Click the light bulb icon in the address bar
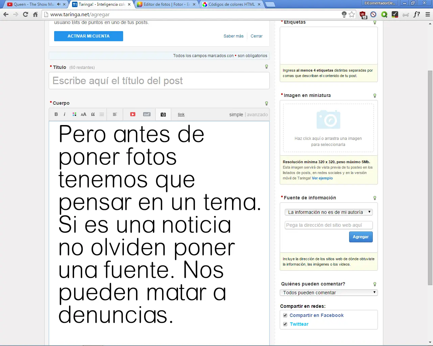This screenshot has height=346, width=433. (x=344, y=15)
